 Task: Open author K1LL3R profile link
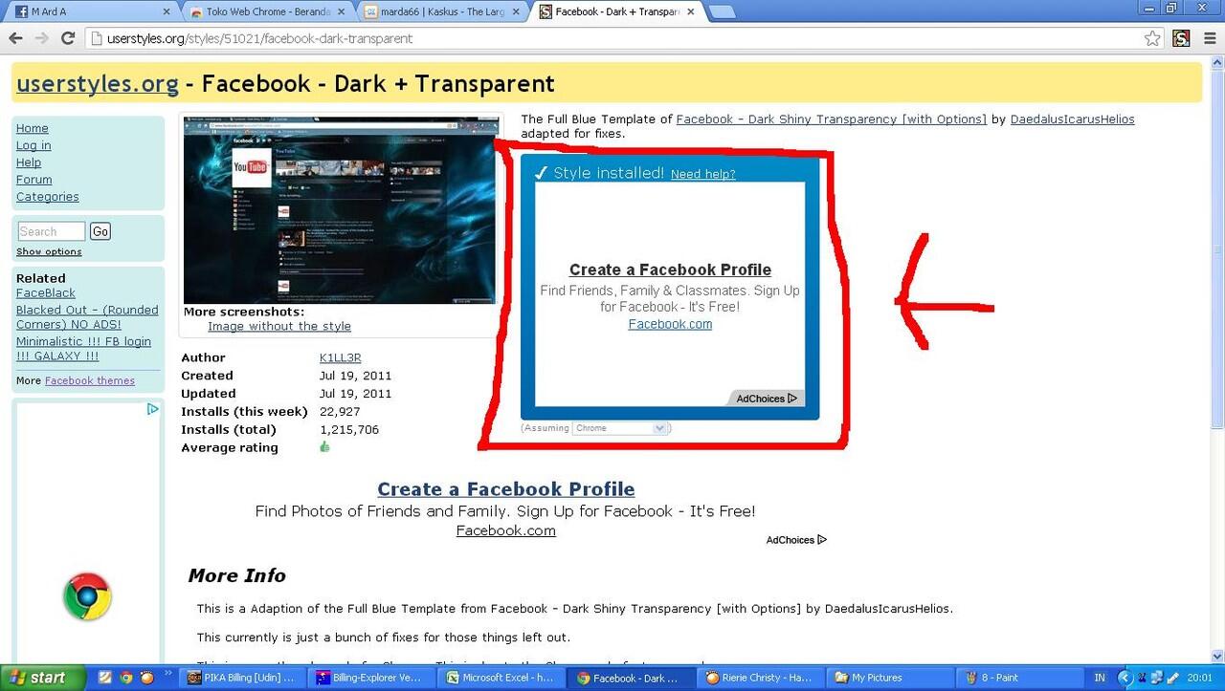pos(340,357)
